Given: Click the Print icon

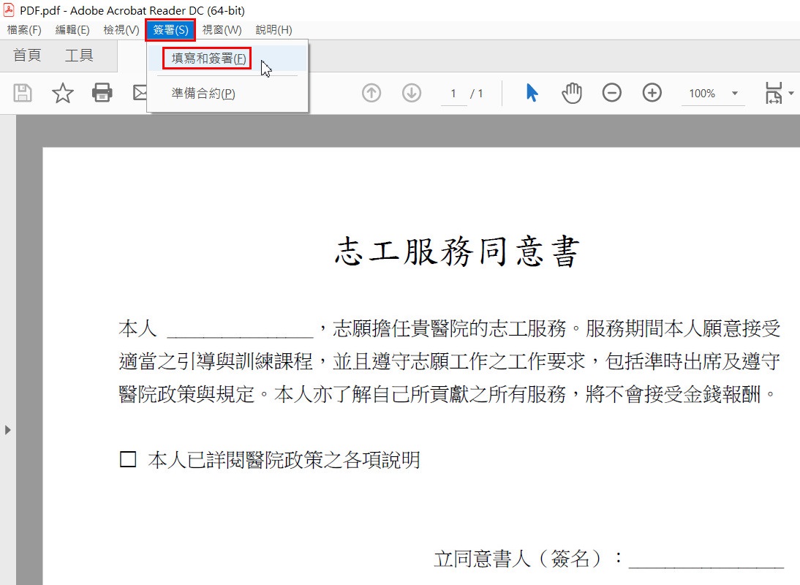Looking at the screenshot, I should point(102,93).
